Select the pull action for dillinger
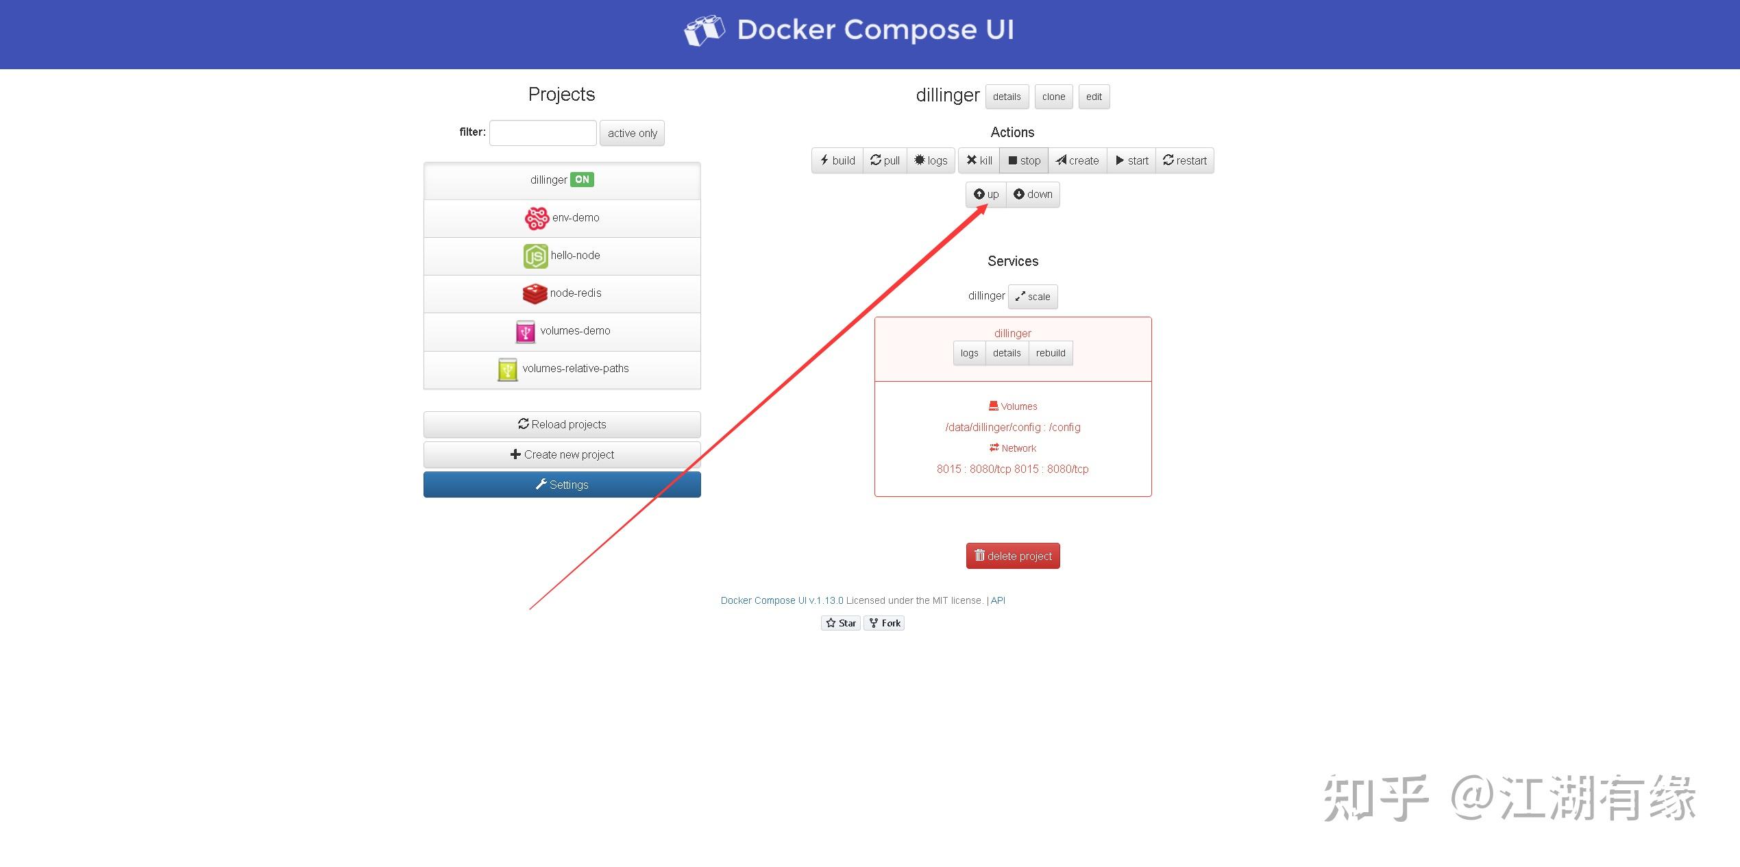This screenshot has width=1740, height=867. [885, 160]
